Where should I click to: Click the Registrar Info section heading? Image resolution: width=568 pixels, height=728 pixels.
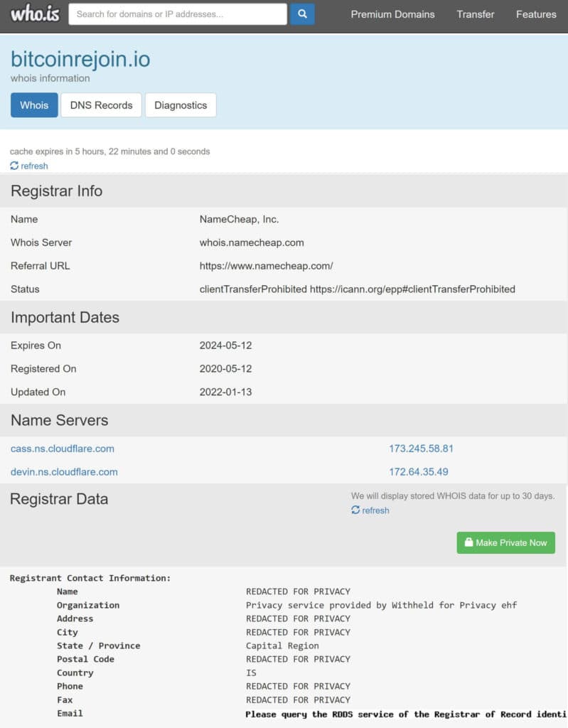57,191
